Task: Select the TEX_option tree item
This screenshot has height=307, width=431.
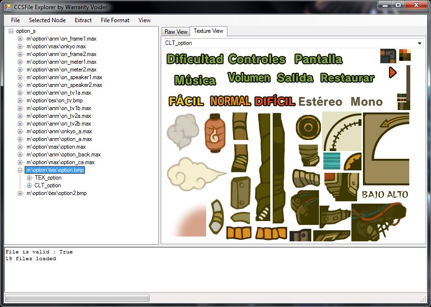Action: pyautogui.click(x=48, y=178)
